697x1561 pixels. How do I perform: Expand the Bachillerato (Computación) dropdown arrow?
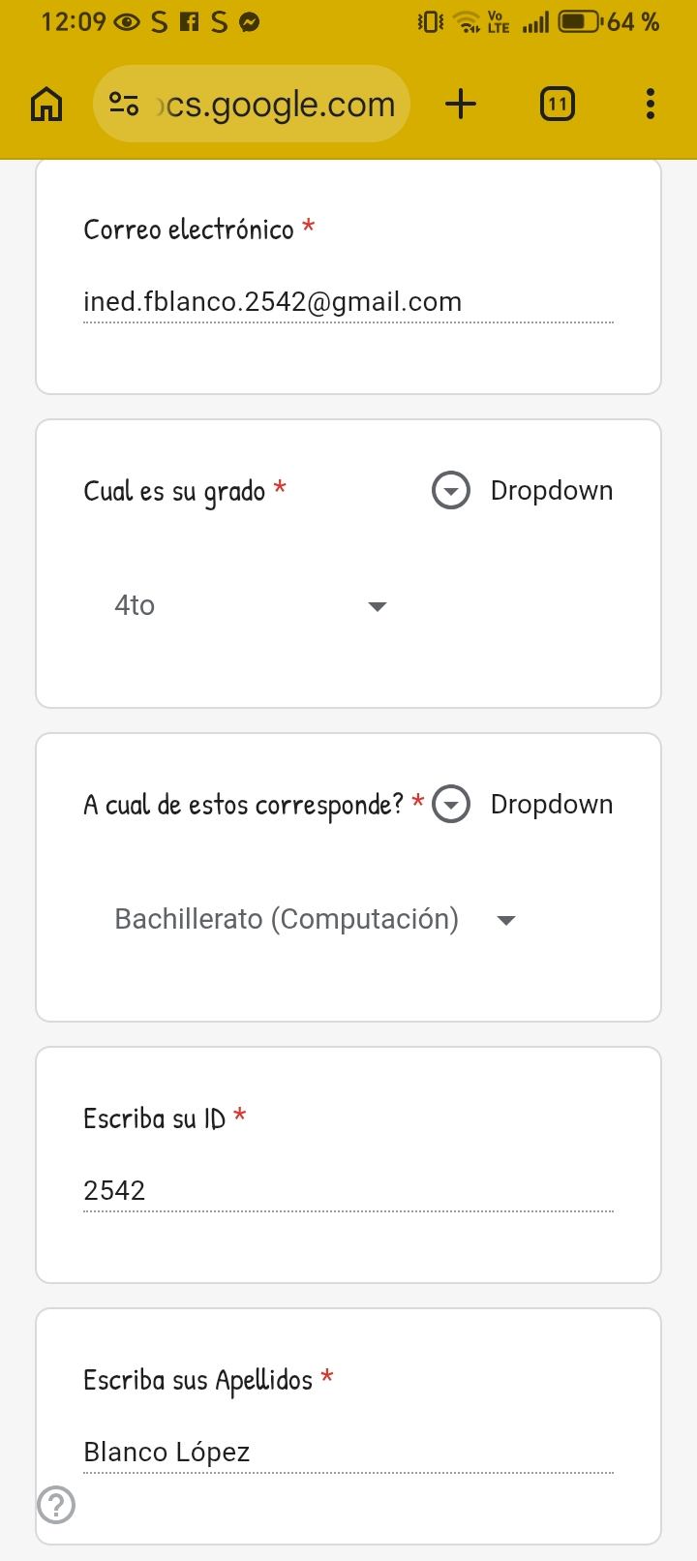point(505,920)
